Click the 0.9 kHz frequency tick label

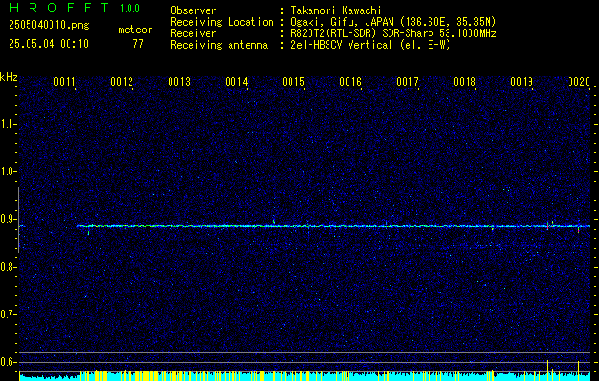pyautogui.click(x=8, y=219)
